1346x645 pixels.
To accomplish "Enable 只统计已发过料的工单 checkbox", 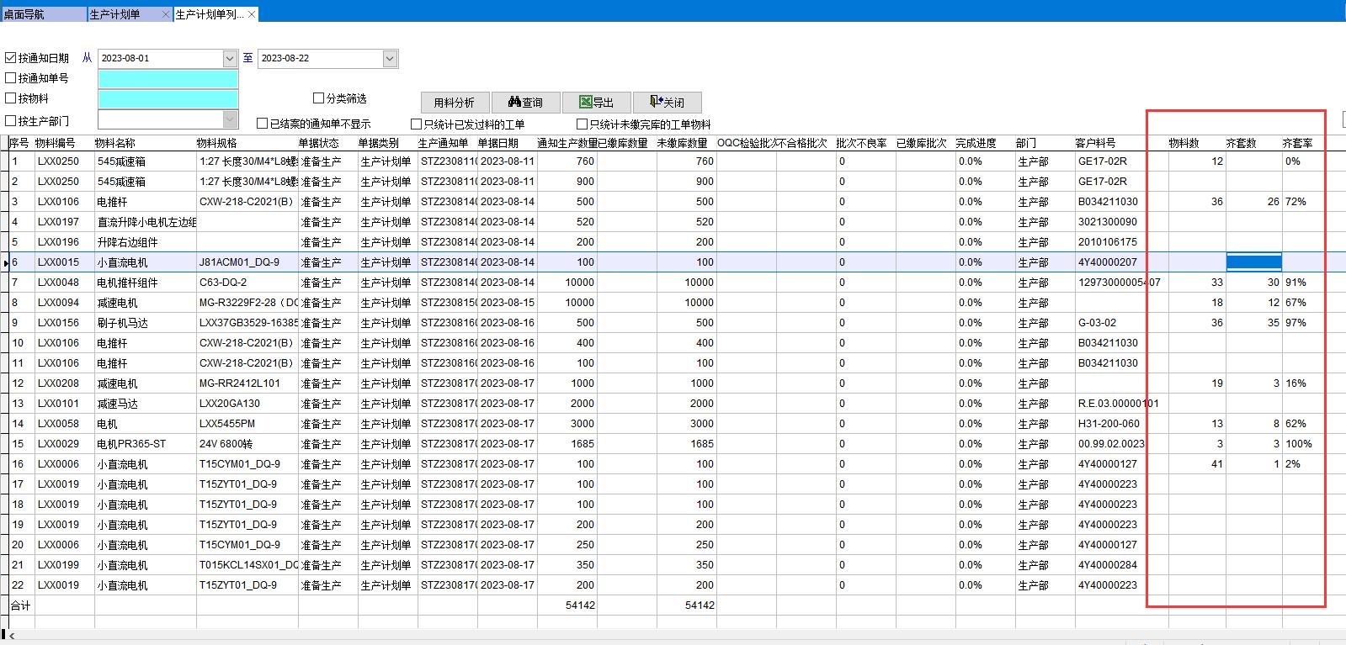I will tap(416, 124).
